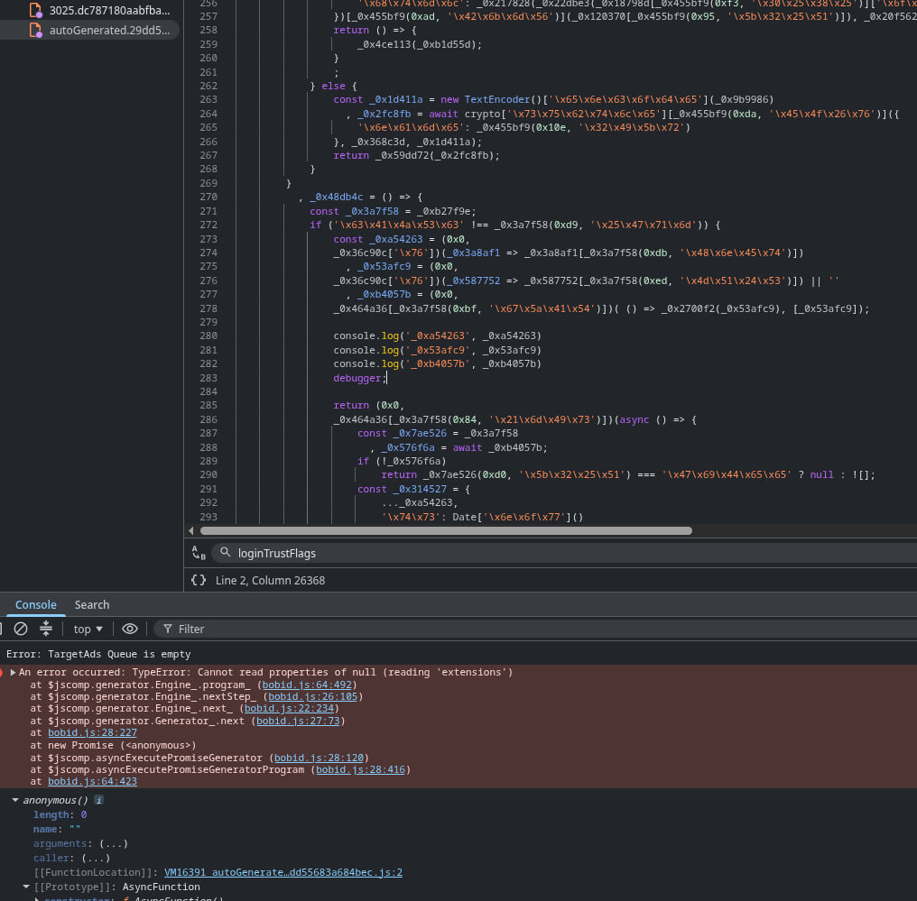Click the file icon of autoGenerated.29dd5

point(36,30)
